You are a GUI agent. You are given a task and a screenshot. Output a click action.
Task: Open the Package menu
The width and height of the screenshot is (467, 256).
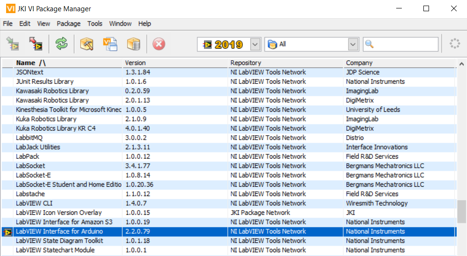point(68,23)
